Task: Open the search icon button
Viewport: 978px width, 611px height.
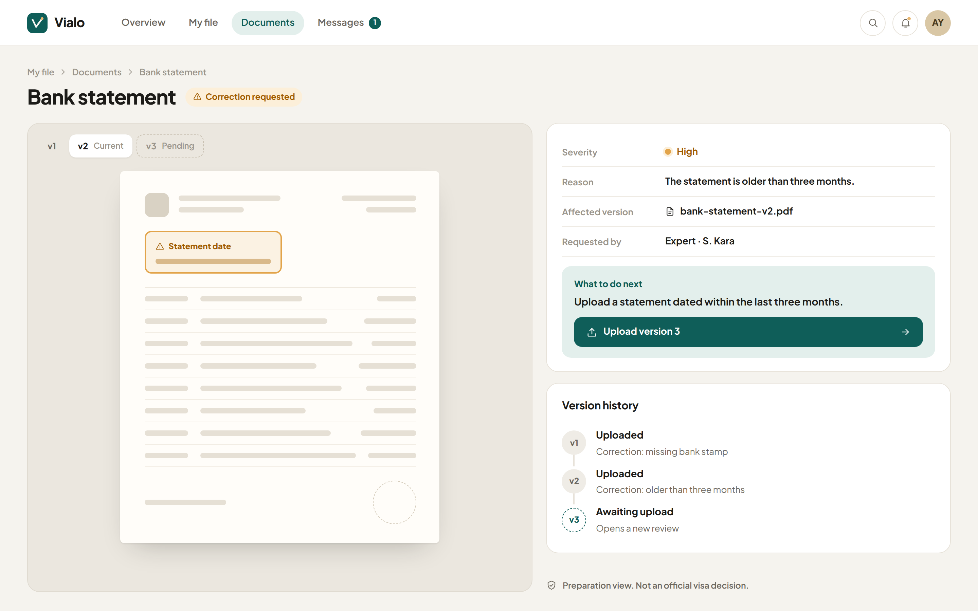Action: tap(872, 23)
